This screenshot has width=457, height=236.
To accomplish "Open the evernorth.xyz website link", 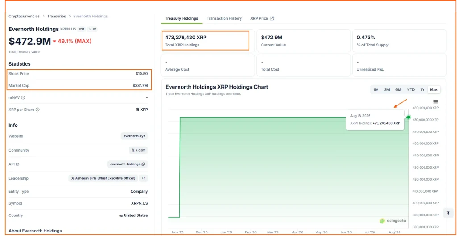I will coord(134,136).
